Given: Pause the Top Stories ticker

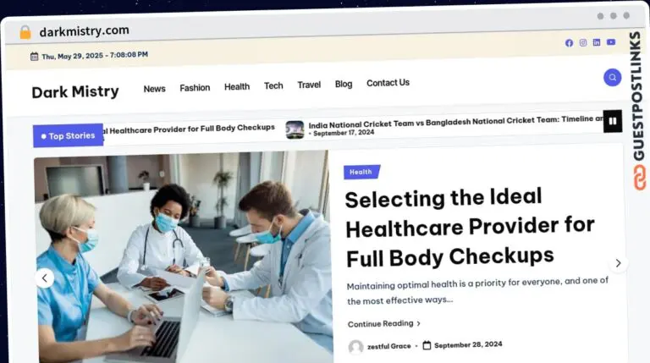Looking at the screenshot, I should click(612, 121).
